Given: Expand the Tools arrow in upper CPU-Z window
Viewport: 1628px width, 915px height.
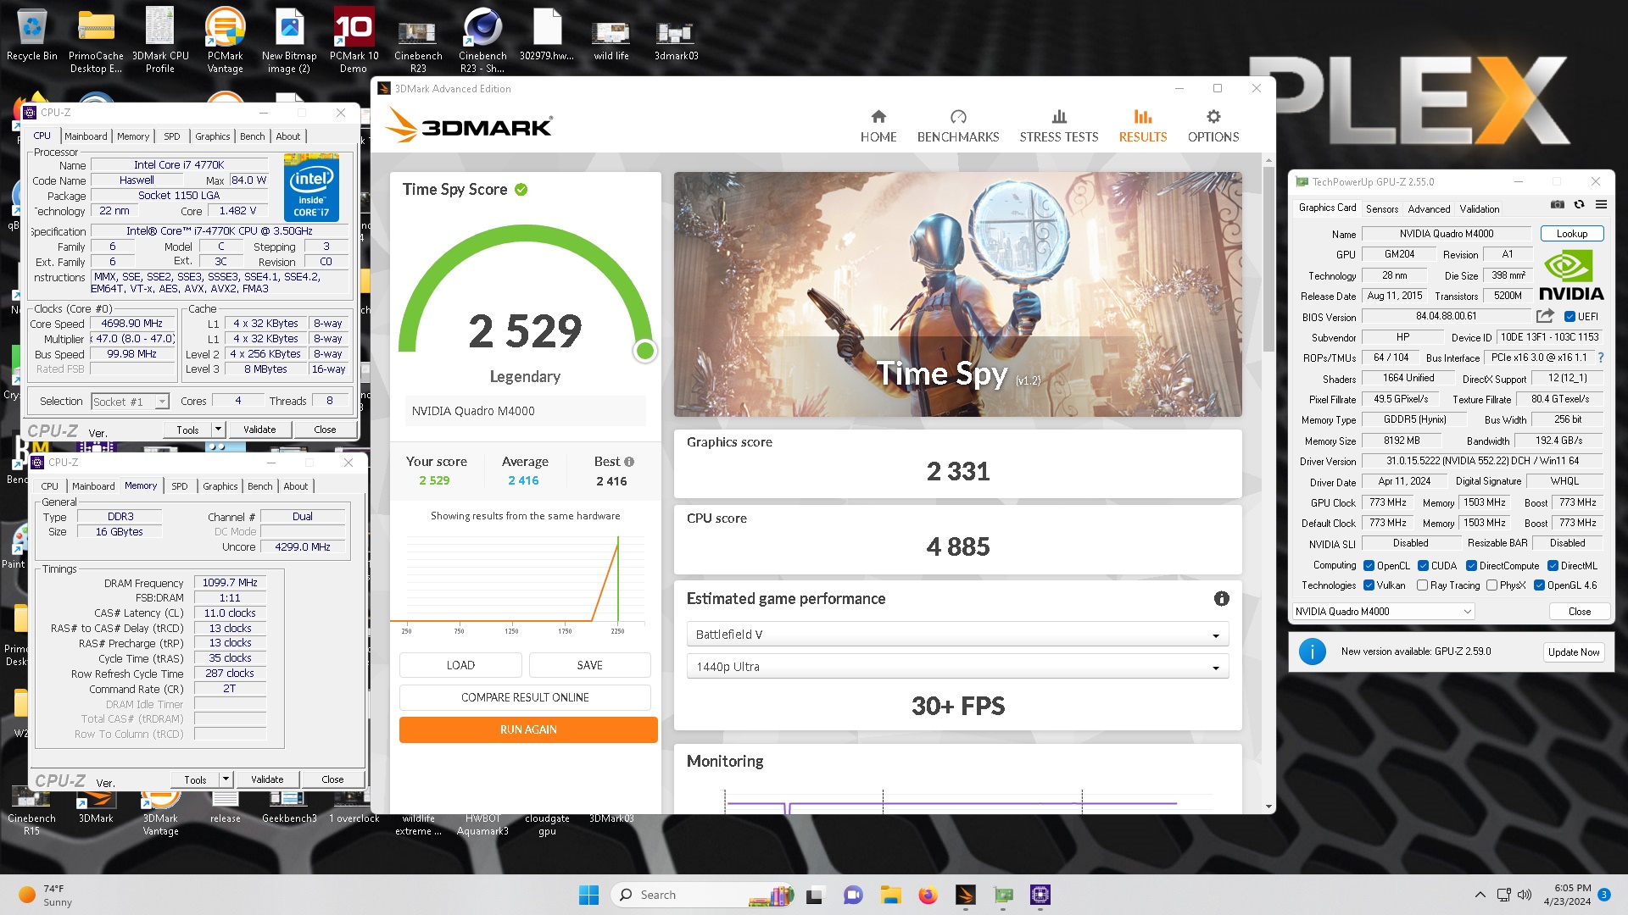Looking at the screenshot, I should (x=218, y=430).
